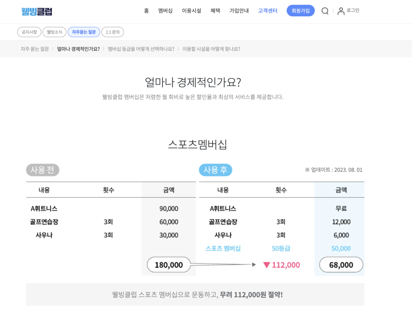Image resolution: width=412 pixels, height=311 pixels.
Task: Go to 홈 in the top navigation
Action: click(146, 11)
